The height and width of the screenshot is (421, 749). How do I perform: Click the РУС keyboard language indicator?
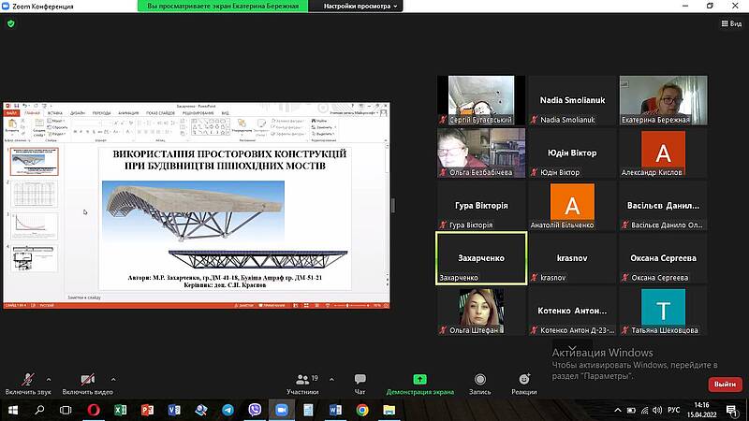(x=672, y=410)
